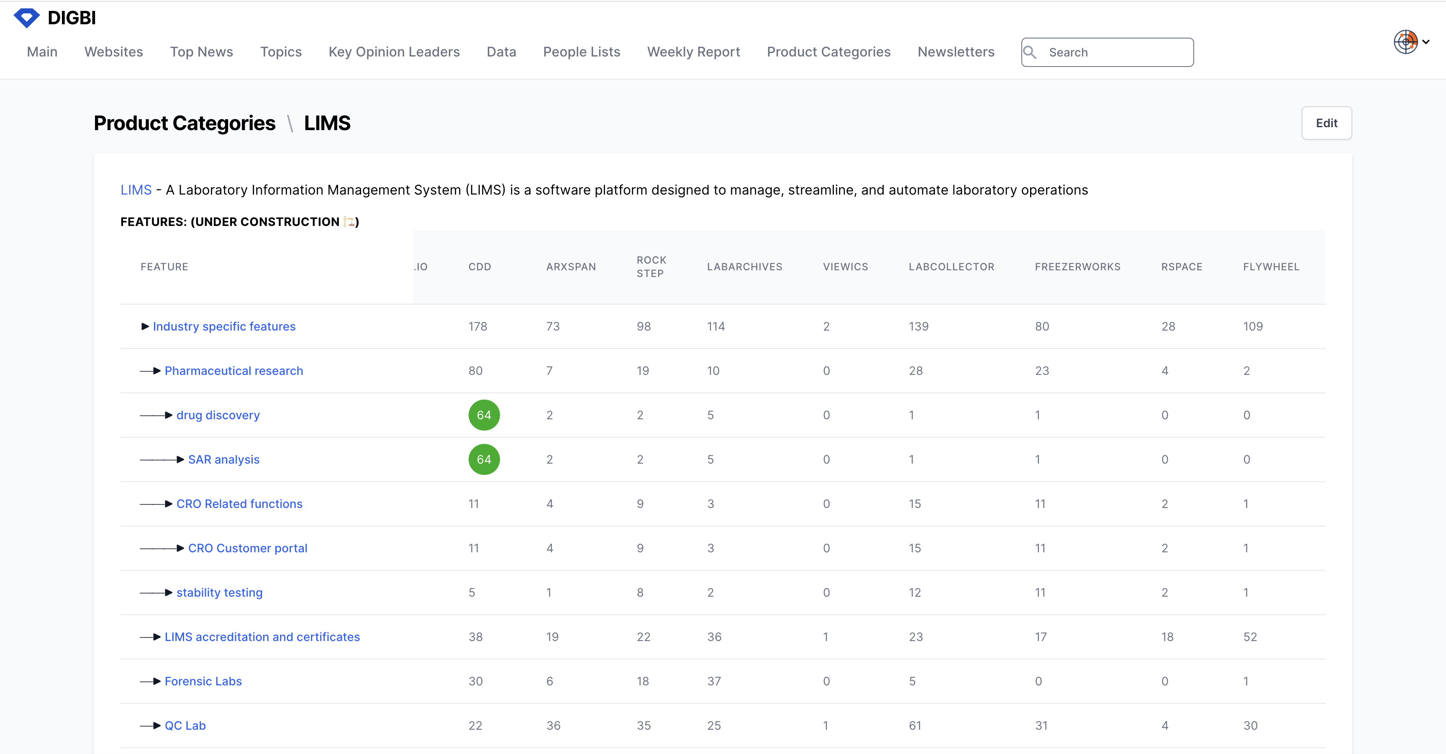
Task: Click the arrow beside LIMS accreditation and certificates
Action: 151,637
